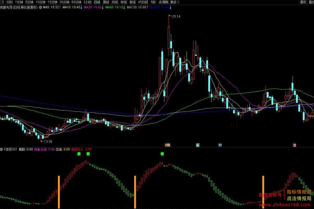Switch to the 周线 weekly chart tab
314x209 pixels.
click(106, 2)
